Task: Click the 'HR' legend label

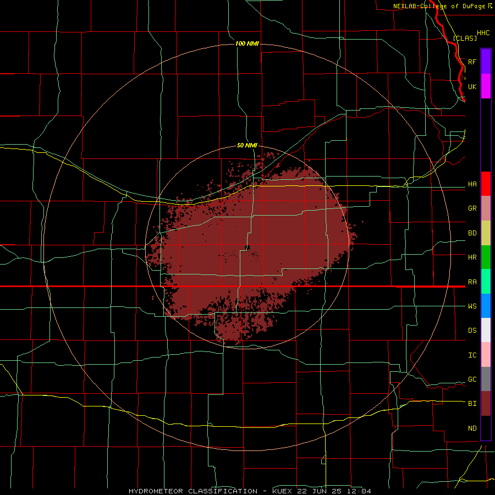Action: (x=472, y=257)
